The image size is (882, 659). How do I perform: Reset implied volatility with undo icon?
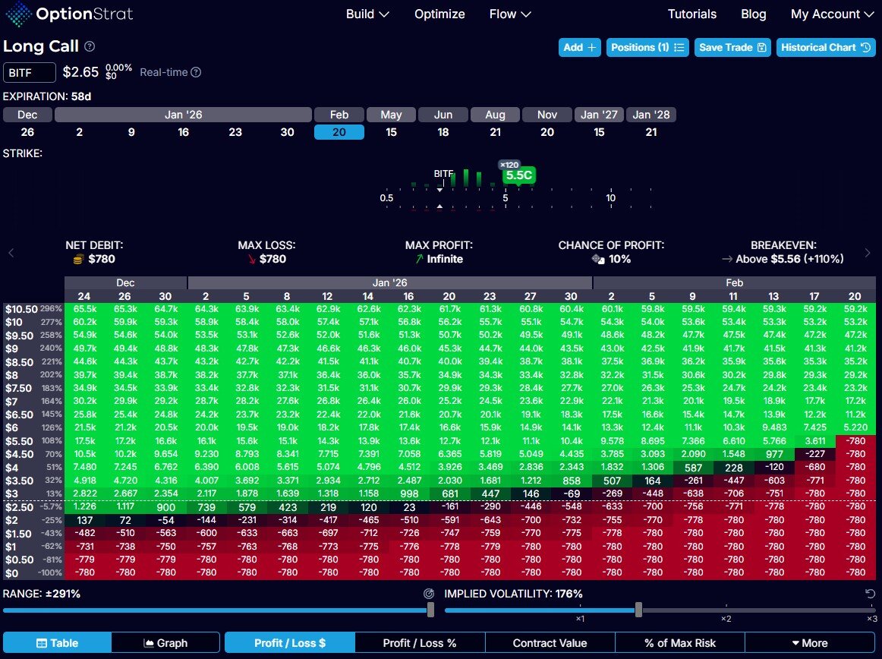(x=870, y=594)
